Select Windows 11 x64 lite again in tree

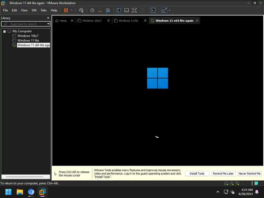(34, 45)
